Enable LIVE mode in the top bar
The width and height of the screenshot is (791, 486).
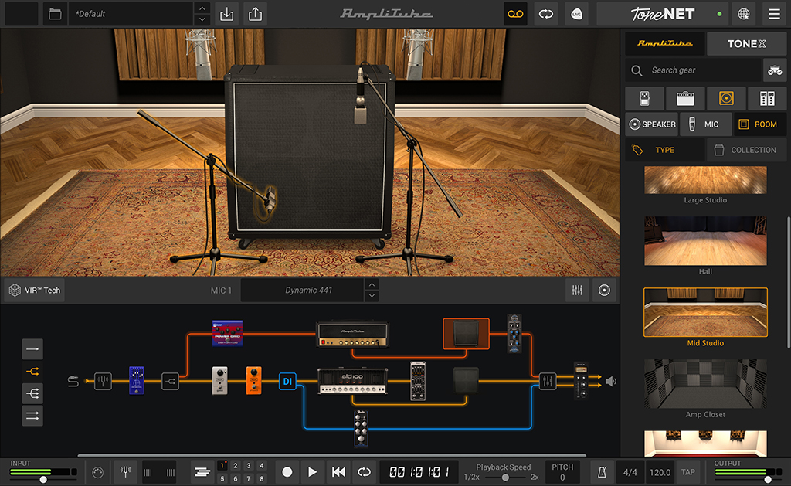click(576, 14)
